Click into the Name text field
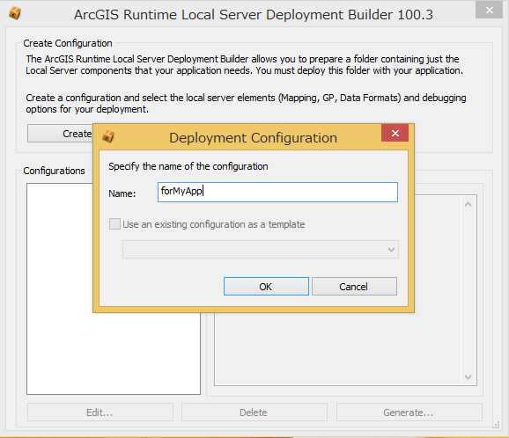The width and height of the screenshot is (509, 438). [x=277, y=192]
